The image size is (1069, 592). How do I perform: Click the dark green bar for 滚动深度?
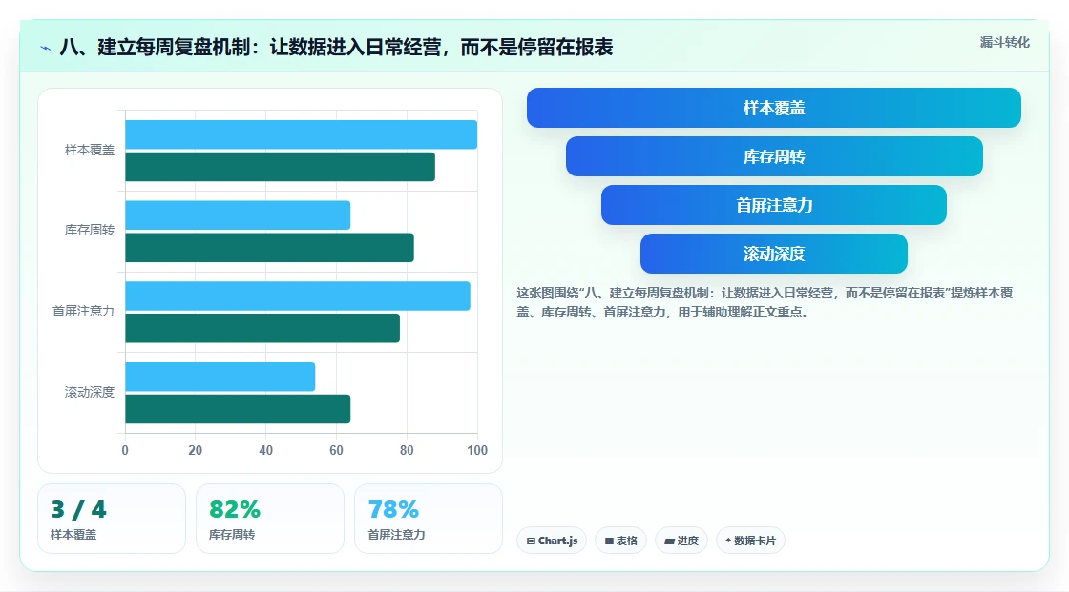click(238, 409)
